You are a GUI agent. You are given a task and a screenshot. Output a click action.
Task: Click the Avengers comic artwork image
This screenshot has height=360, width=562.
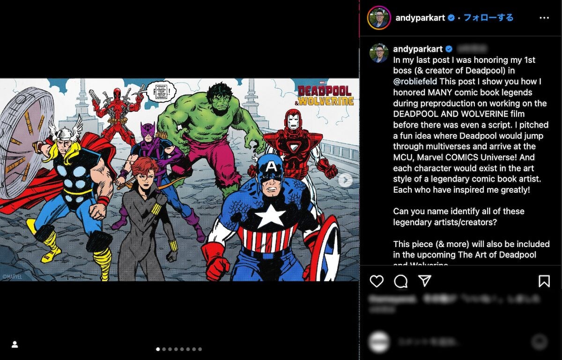[x=180, y=180]
